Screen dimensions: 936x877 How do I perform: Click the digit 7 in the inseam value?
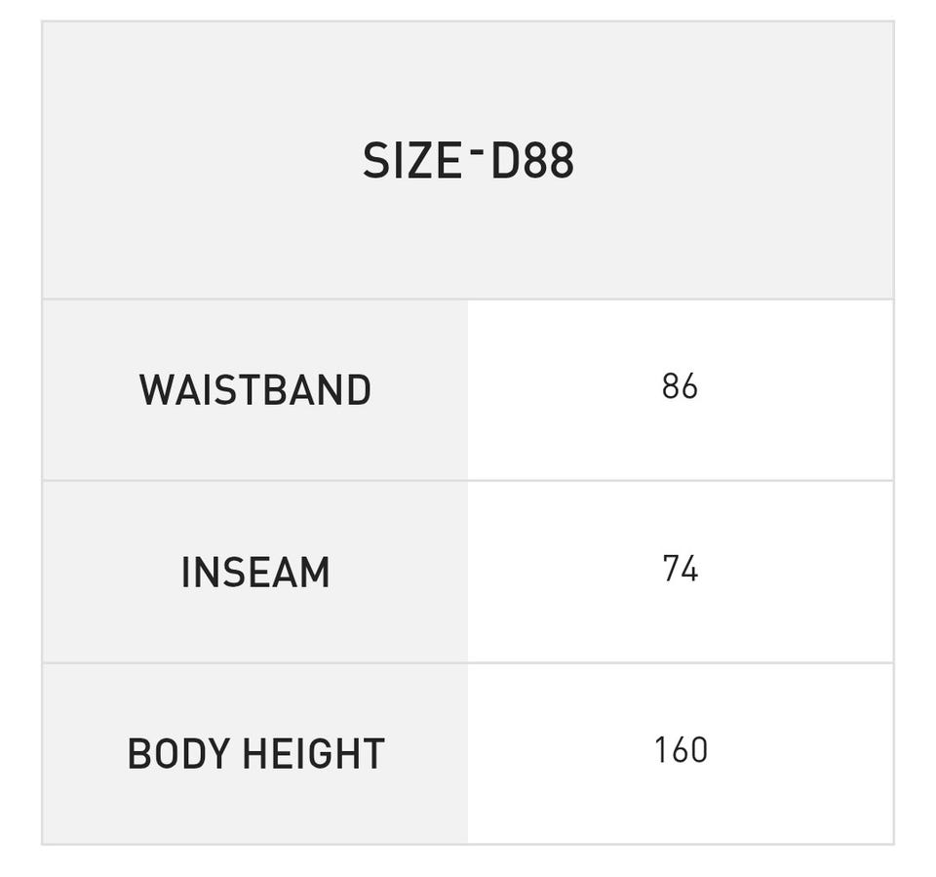tap(671, 569)
